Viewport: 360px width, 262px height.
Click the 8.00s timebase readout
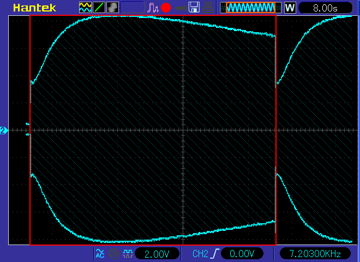point(325,8)
